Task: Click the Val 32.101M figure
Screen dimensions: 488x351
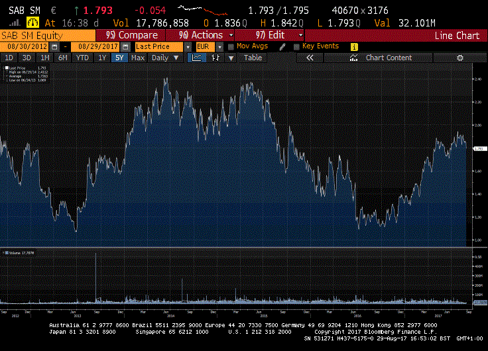Action: pos(405,23)
